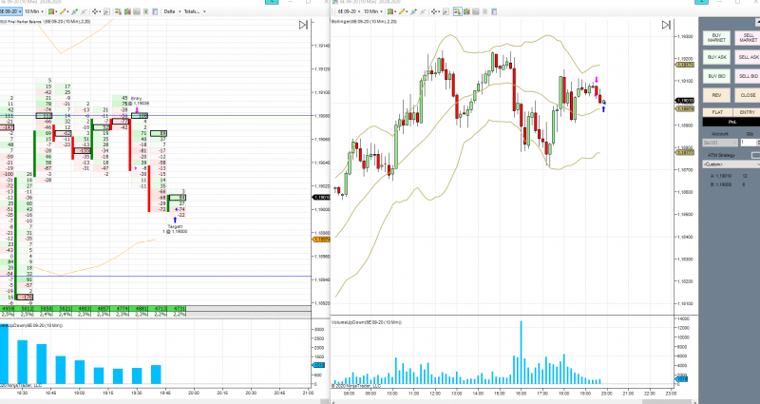Click data box icon in right chart toolbar
The height and width of the screenshot is (404, 760).
point(466,11)
